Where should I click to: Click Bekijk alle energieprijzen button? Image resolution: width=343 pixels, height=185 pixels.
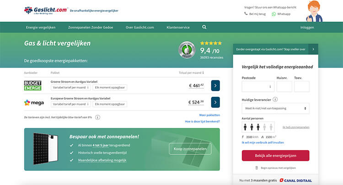275,155
